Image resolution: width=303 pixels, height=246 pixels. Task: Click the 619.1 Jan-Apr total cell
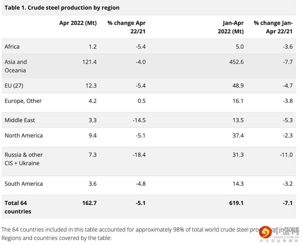(236, 203)
